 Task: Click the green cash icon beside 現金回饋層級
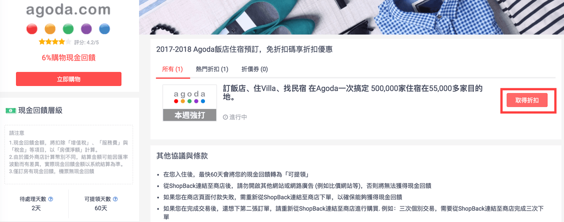pos(10,110)
